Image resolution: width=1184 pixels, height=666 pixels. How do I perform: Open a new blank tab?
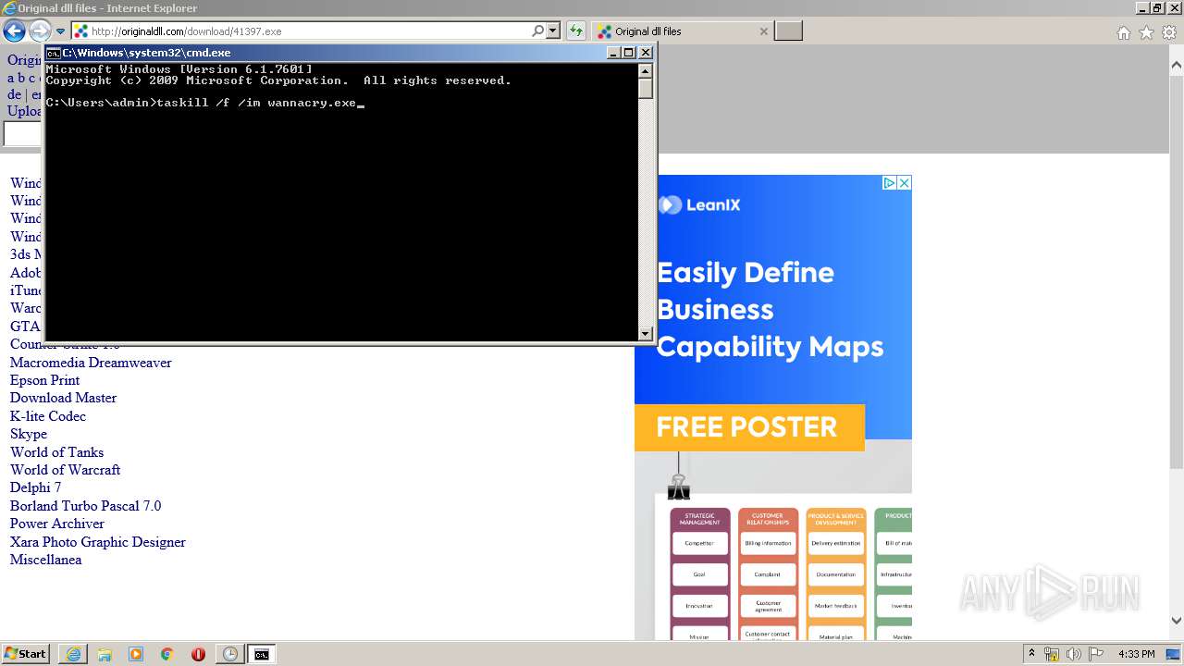pos(788,31)
